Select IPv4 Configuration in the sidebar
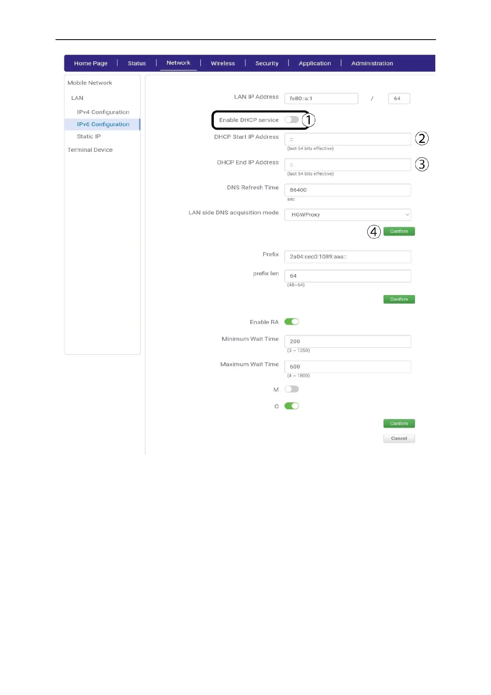Screen dimensions: 491x695 [103, 112]
